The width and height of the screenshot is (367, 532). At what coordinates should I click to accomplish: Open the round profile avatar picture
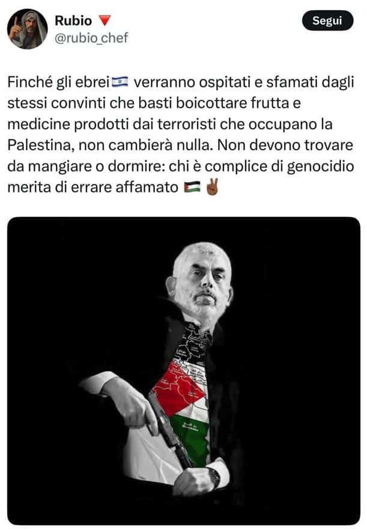click(x=28, y=29)
